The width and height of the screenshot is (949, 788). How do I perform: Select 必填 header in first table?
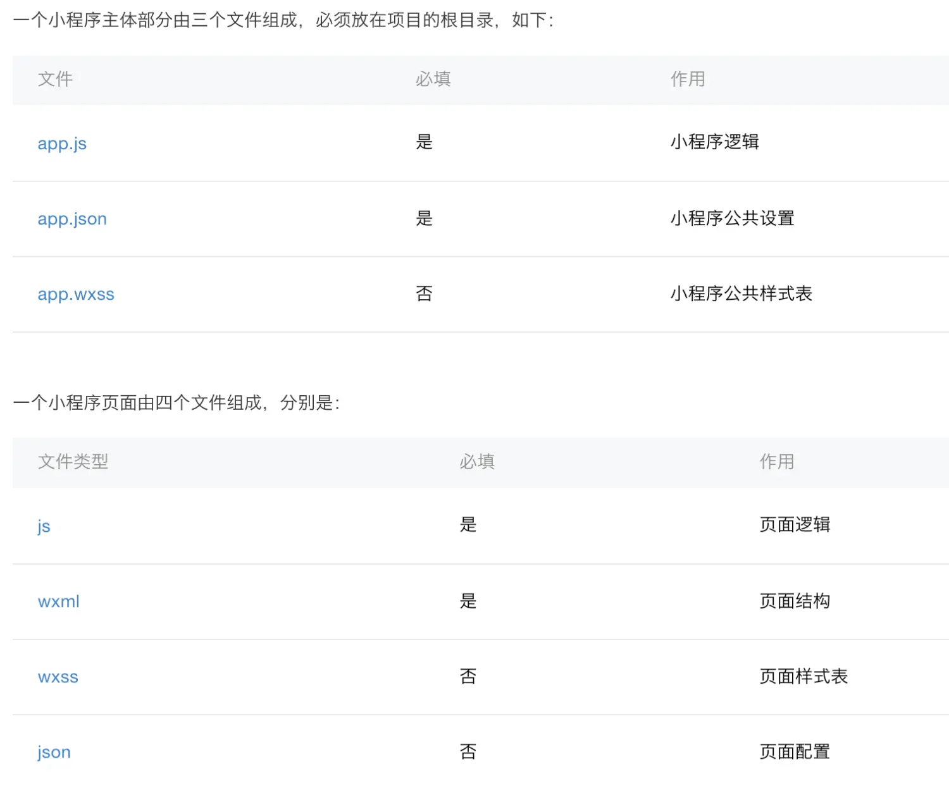point(433,79)
